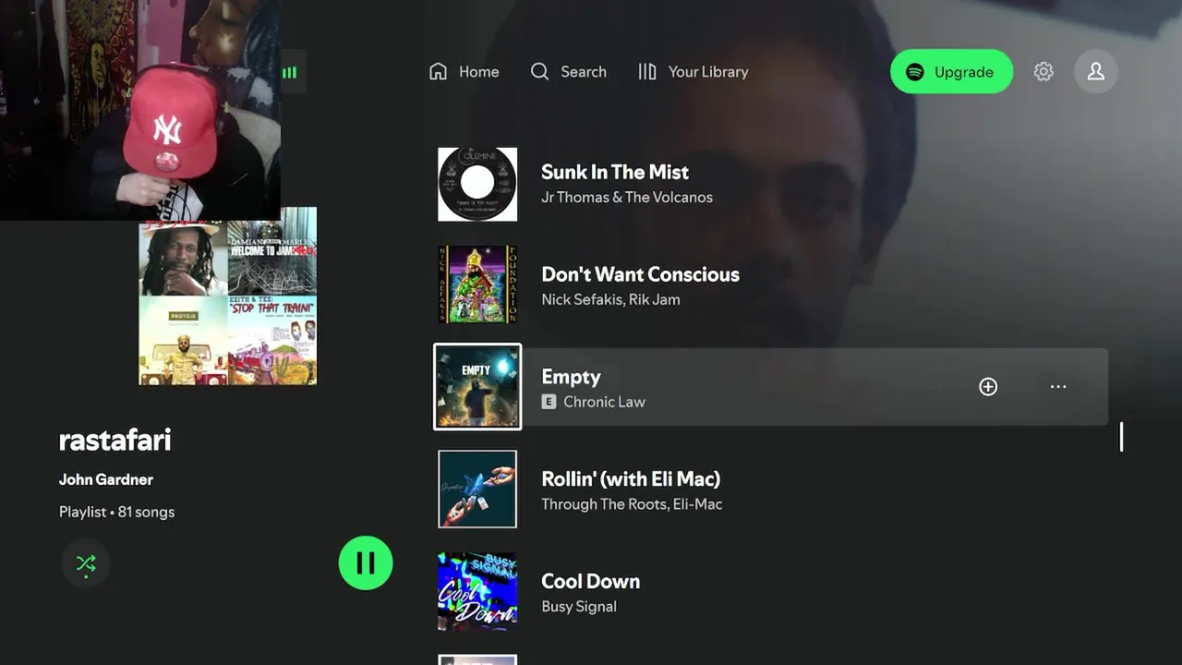Select the Rollin' (with Eli Mac) cover art
Image resolution: width=1182 pixels, height=665 pixels.
point(477,489)
